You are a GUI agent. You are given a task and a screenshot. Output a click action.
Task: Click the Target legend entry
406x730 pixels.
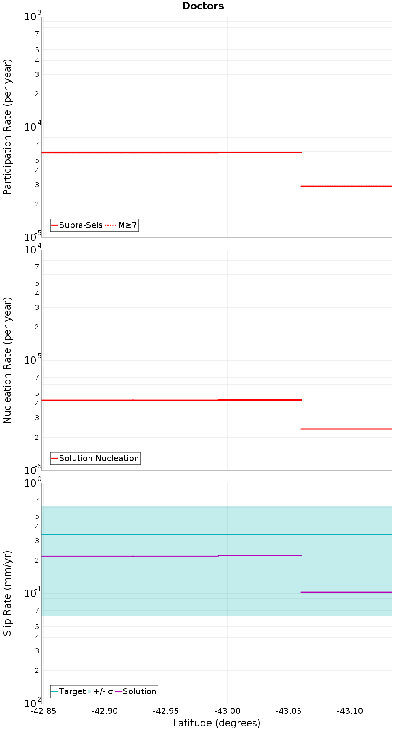(68, 691)
